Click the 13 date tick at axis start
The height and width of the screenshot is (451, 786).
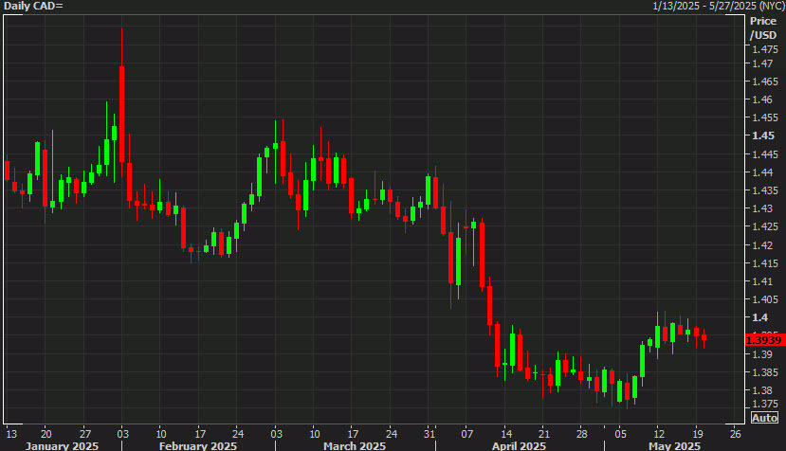[11, 434]
